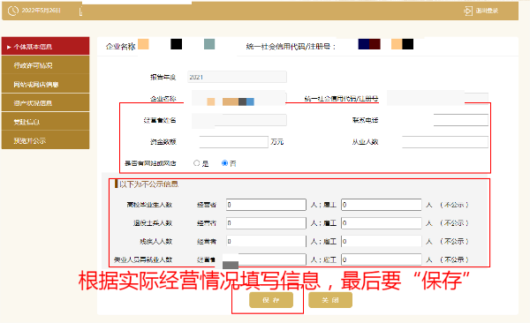The image size is (530, 323).
Task: Open the 预览并公示 menu item
Action: tap(45, 140)
